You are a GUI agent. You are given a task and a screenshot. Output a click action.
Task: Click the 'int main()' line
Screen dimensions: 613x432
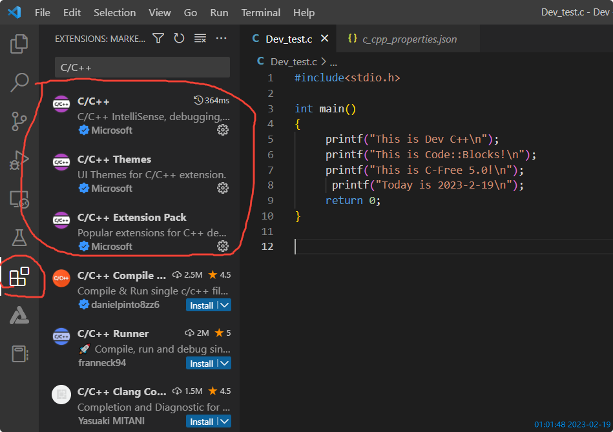coord(326,108)
